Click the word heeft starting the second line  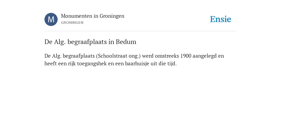click(50, 64)
